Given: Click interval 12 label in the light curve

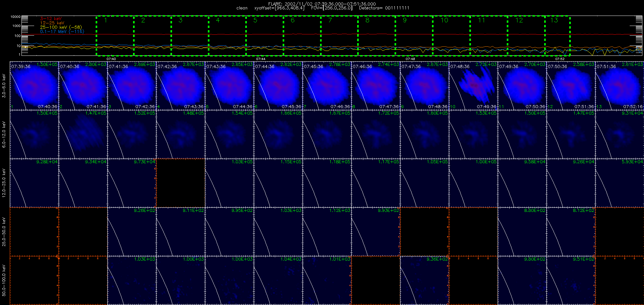Looking at the screenshot, I should pos(519,20).
